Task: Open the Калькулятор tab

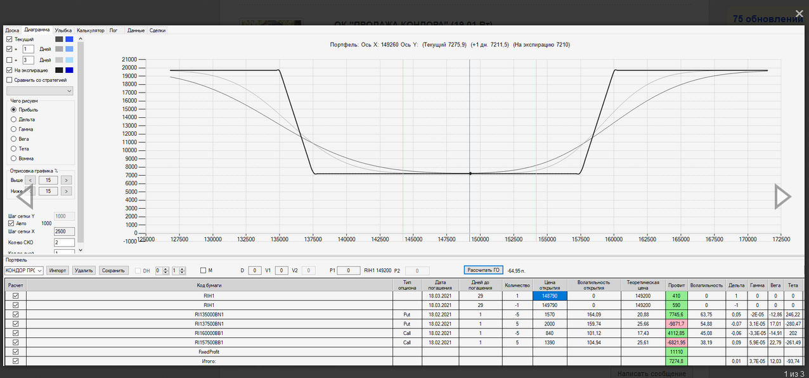Action: 90,30
